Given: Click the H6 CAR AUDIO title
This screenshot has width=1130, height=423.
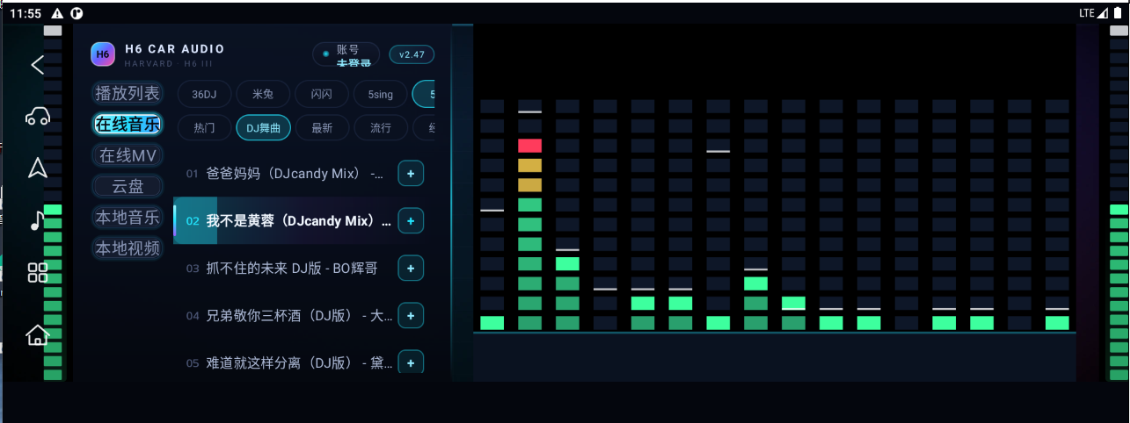Looking at the screenshot, I should [174, 49].
